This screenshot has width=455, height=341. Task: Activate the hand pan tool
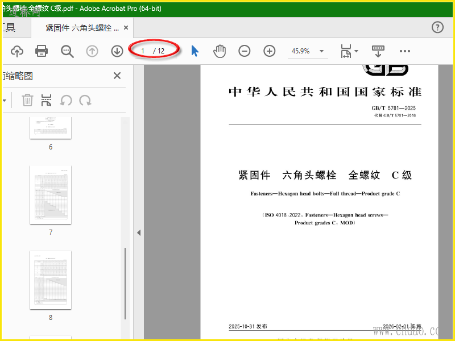click(220, 51)
